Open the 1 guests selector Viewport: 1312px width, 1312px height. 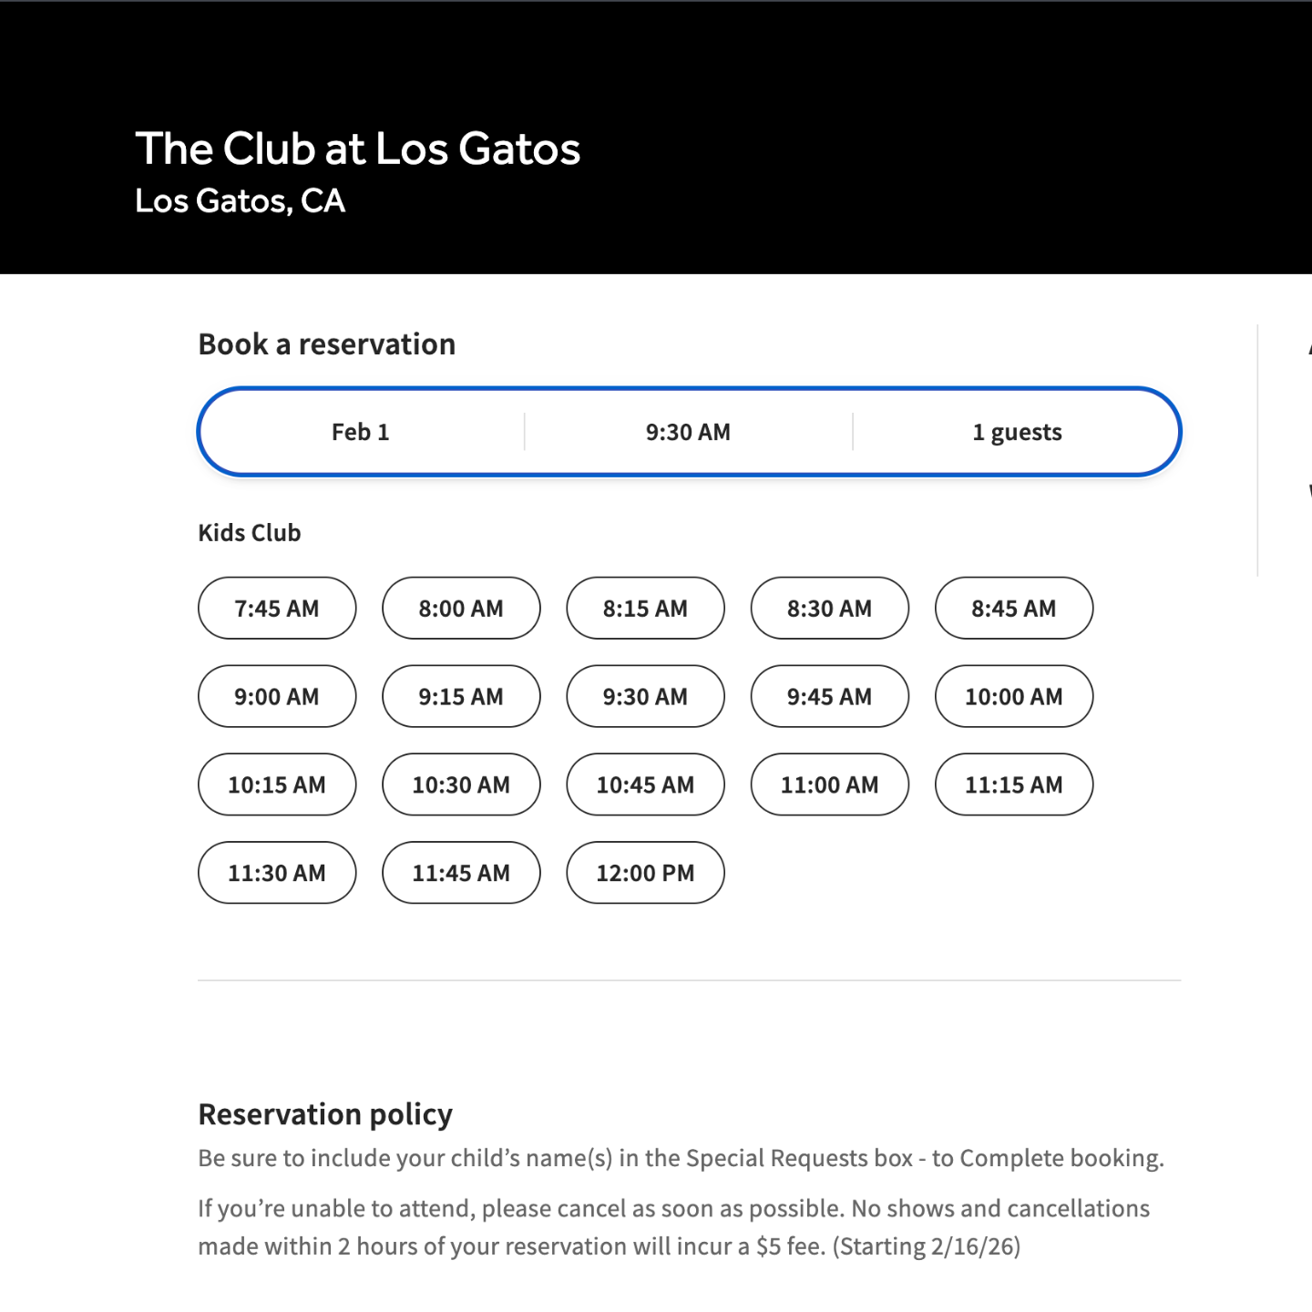click(1017, 432)
